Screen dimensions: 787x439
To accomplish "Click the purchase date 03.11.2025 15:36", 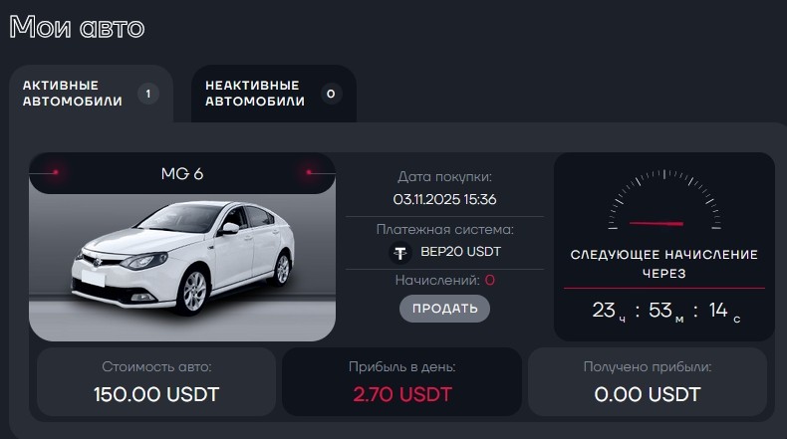I will pyautogui.click(x=444, y=199).
